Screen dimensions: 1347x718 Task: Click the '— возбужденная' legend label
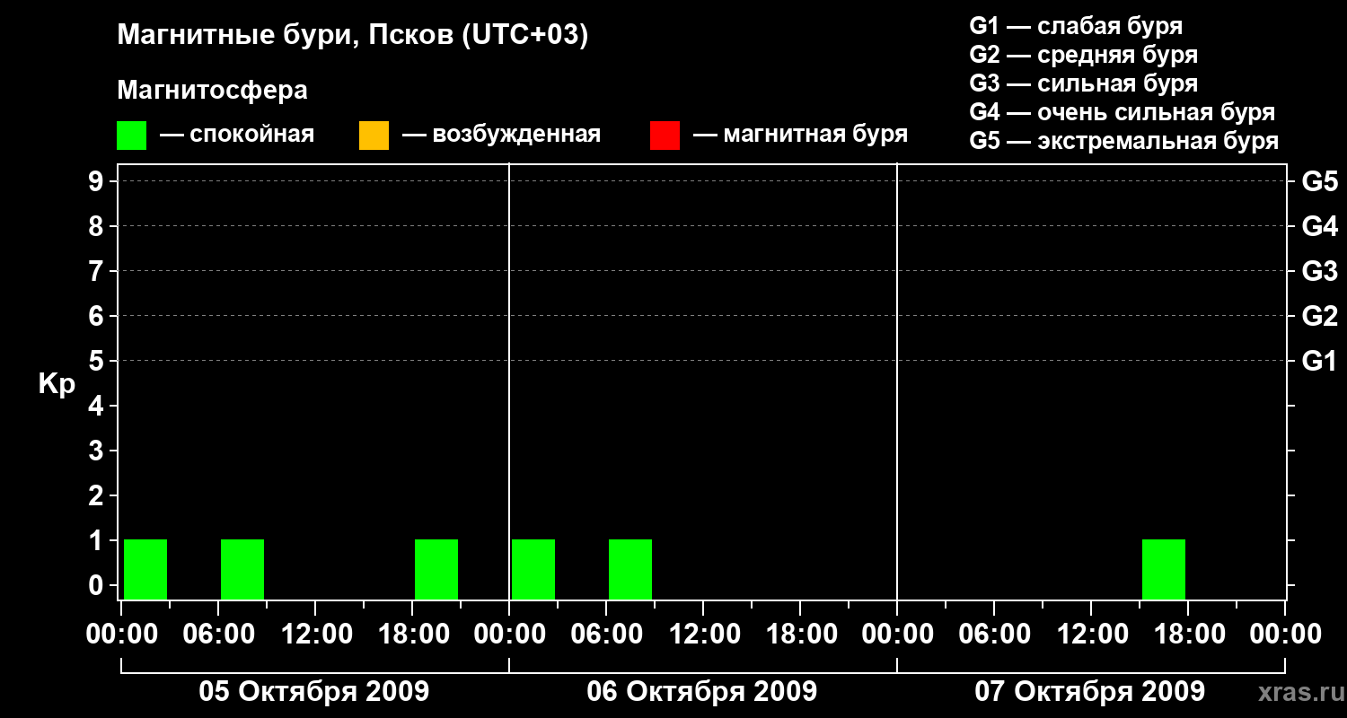tap(501, 135)
